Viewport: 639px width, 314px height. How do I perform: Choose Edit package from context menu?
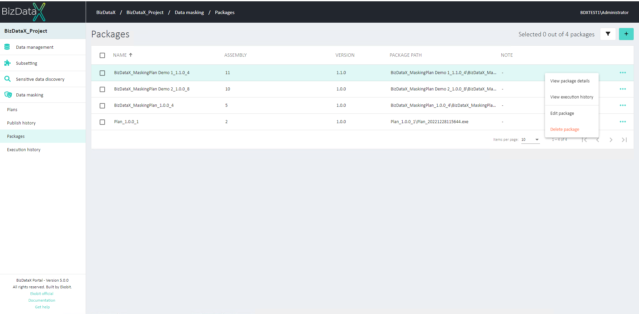click(572, 113)
